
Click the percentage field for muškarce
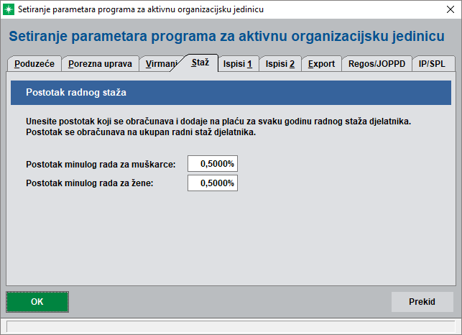(212, 164)
